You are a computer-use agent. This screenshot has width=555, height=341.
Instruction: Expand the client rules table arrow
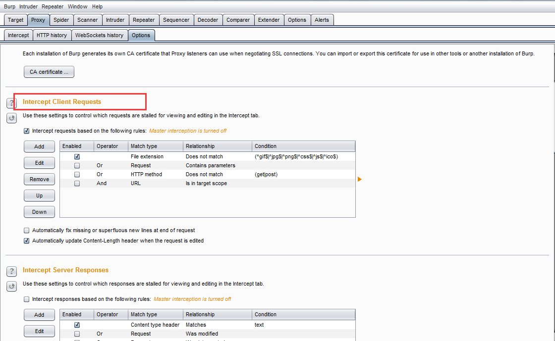tap(360, 179)
